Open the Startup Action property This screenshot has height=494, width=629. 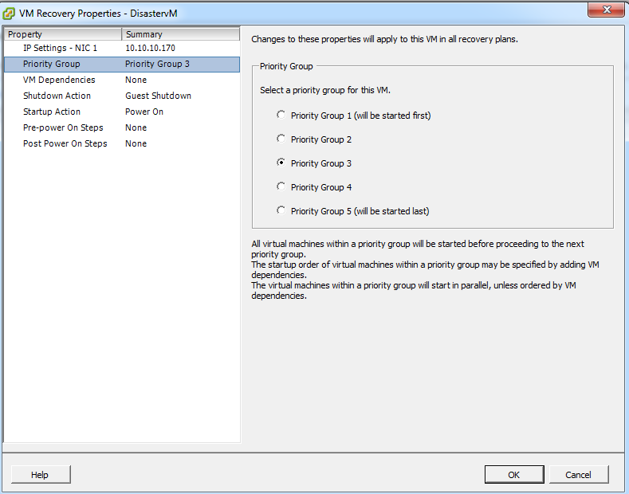point(52,112)
